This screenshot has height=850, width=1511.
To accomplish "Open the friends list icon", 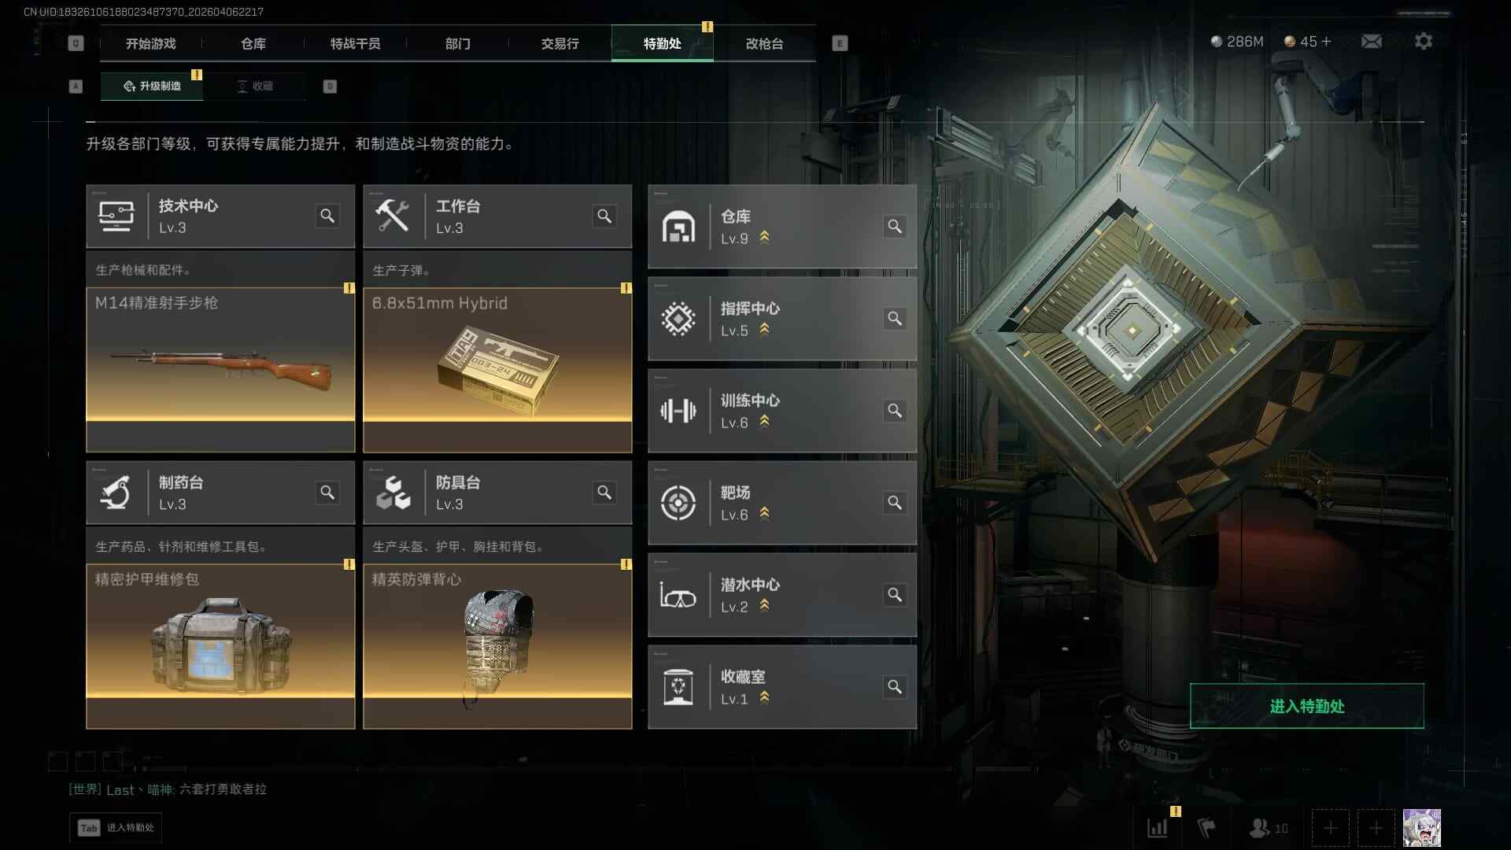I will 1269,828.
